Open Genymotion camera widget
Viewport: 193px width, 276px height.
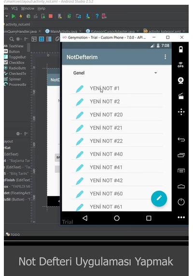tap(181, 80)
